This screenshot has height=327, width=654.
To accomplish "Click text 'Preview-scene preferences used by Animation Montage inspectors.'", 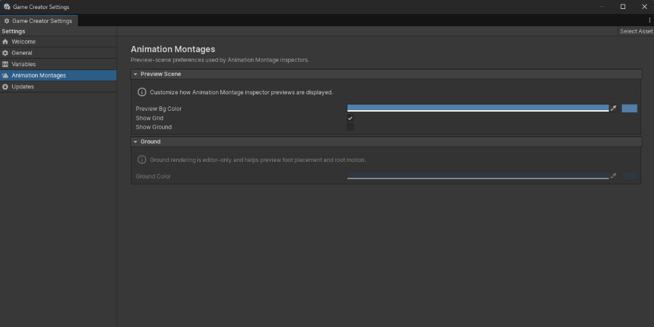I will pyautogui.click(x=220, y=60).
